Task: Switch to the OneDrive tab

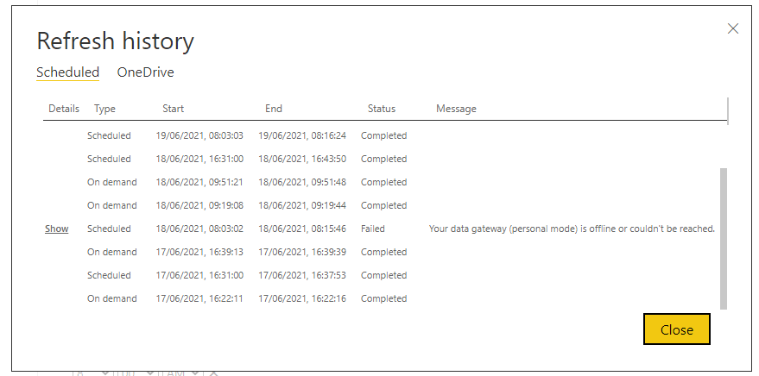Action: (145, 72)
